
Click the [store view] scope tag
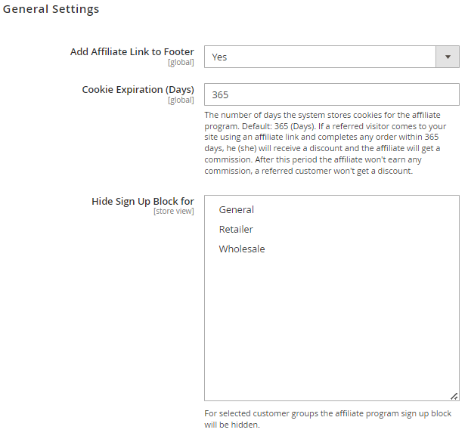pos(174,211)
